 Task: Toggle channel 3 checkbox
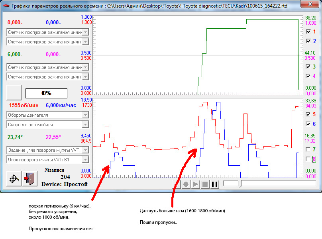click(x=308, y=67)
